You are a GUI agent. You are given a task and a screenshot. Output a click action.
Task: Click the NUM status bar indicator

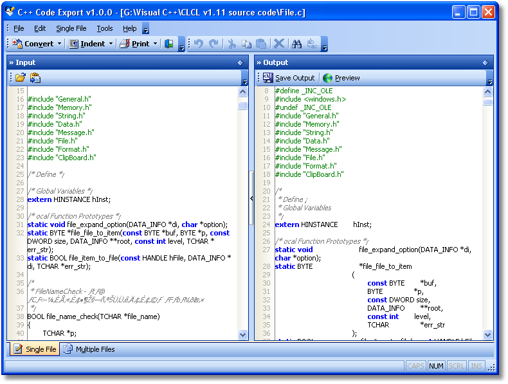point(436,366)
